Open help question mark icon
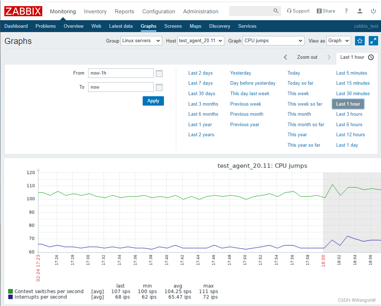Screen dimensions: 381x306 (x=346, y=11)
